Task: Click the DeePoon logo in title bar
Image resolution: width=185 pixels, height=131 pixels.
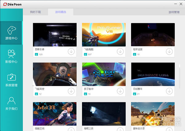Action: 12,4
